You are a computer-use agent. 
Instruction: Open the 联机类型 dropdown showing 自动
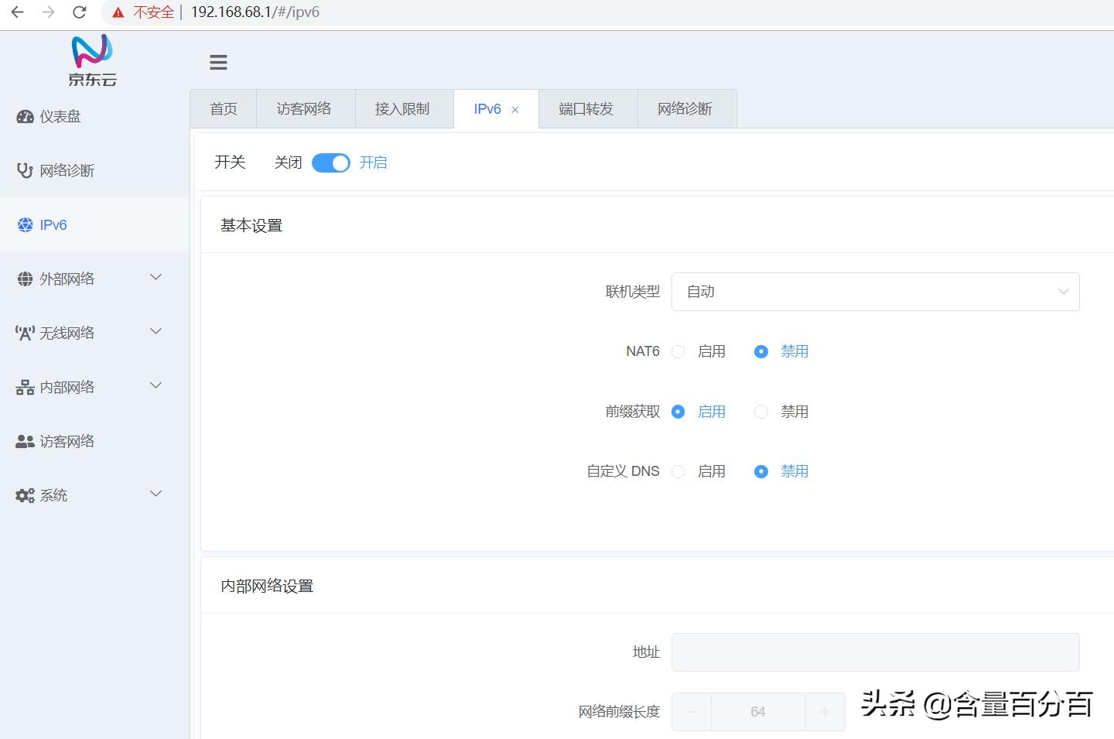[x=875, y=292]
